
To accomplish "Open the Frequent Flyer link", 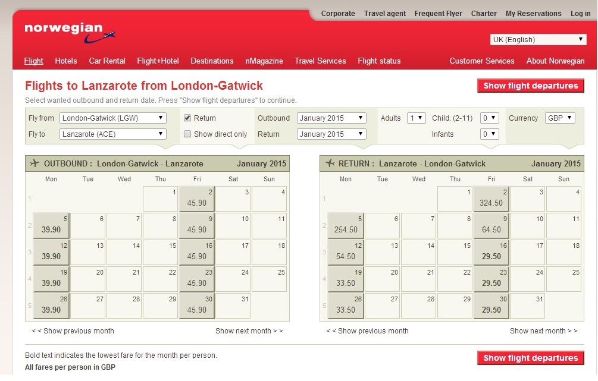I will point(438,14).
